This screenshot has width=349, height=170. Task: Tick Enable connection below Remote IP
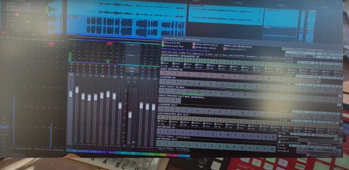(307, 155)
